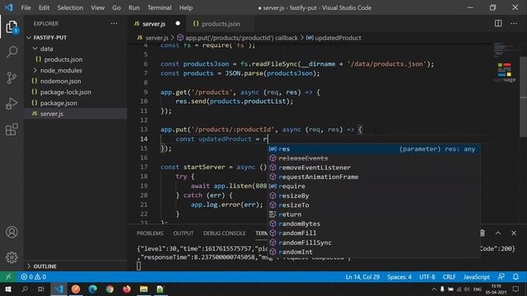The height and width of the screenshot is (296, 527).
Task: Show hidden system tray icons
Action: tap(434, 289)
